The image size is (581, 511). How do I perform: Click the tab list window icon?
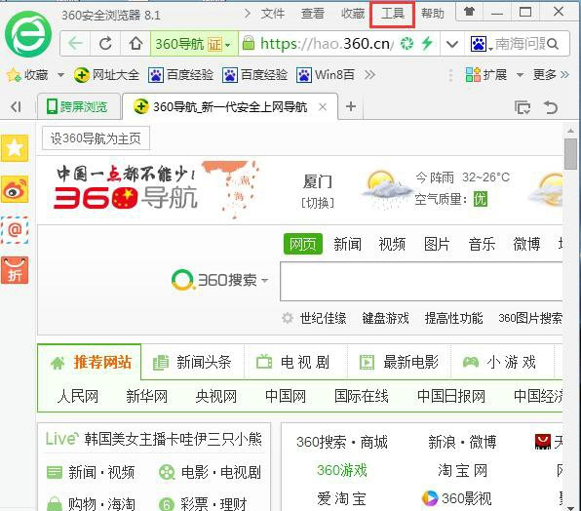pyautogui.click(x=523, y=107)
